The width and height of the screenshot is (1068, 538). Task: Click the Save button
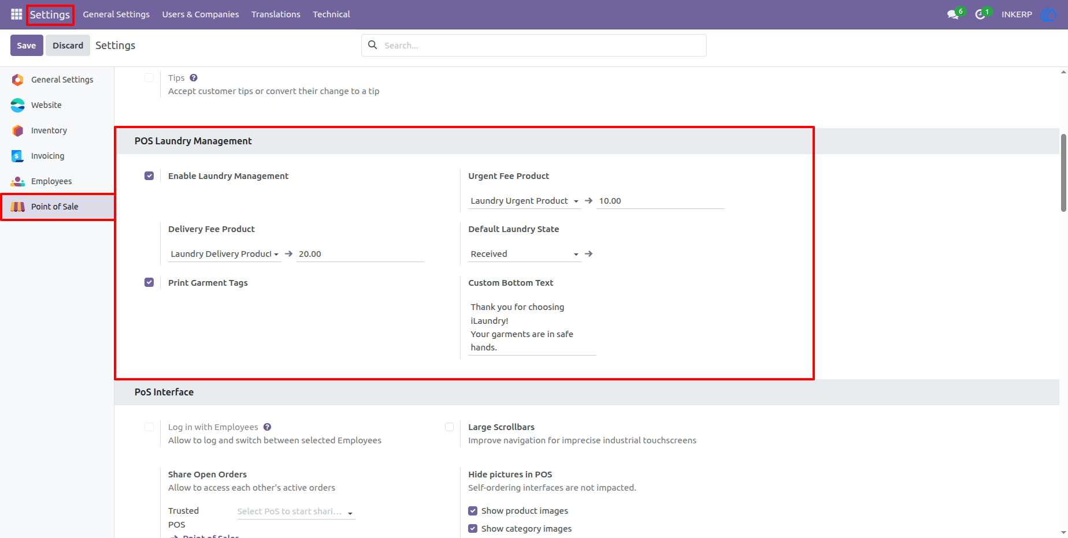(x=27, y=46)
